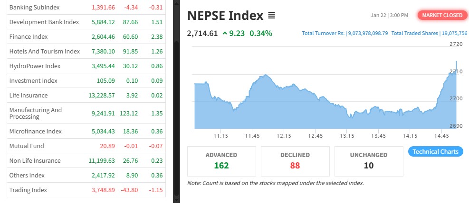Select Manufacturing And Processing index
The image size is (469, 203).
36,113
